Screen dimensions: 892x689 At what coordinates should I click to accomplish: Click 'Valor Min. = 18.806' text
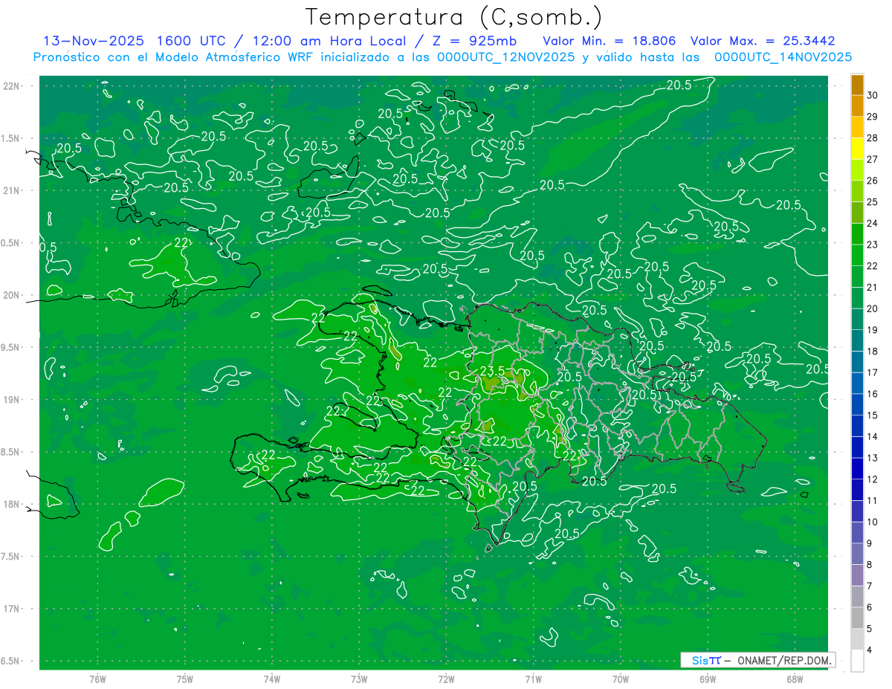609,41
